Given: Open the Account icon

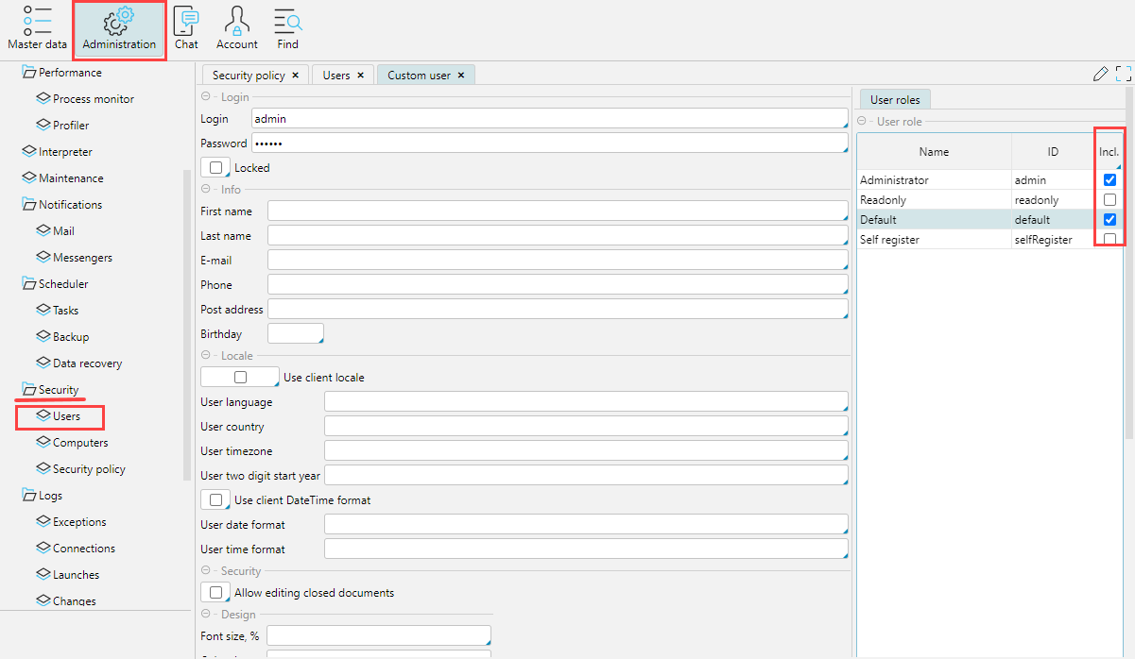Looking at the screenshot, I should click(x=236, y=28).
